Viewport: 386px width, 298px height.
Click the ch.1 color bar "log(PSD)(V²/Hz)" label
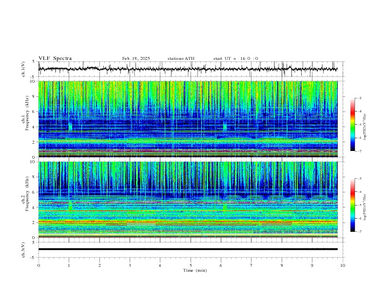365,127
